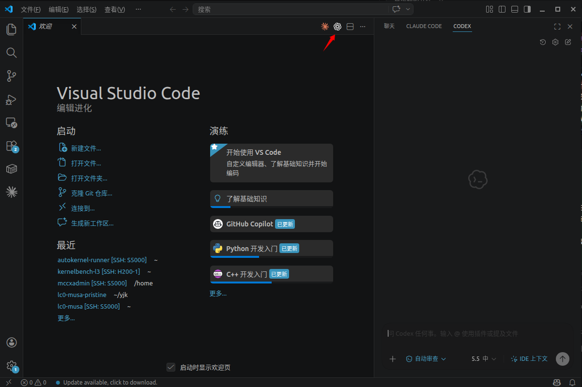Open the Search view in activity bar
This screenshot has width=582, height=387.
11,53
